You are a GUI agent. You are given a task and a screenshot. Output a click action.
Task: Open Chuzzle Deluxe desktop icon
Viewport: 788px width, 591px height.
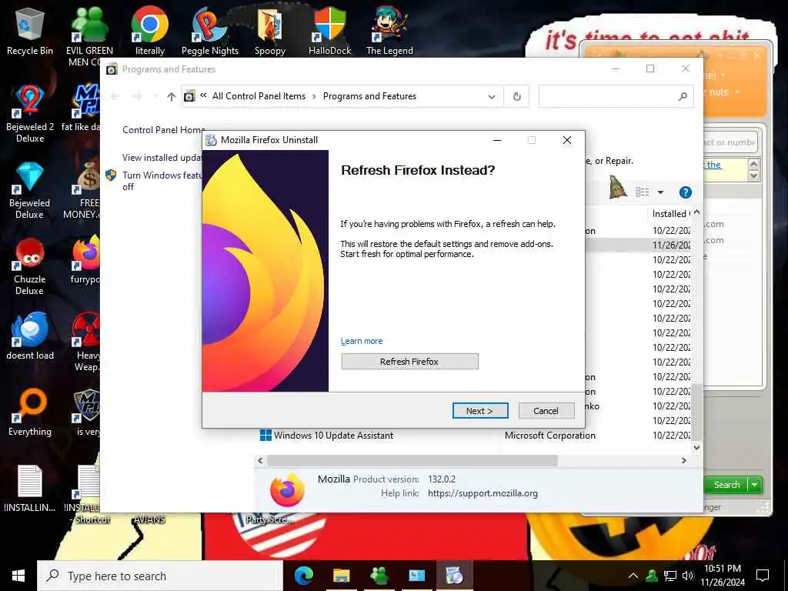point(30,266)
